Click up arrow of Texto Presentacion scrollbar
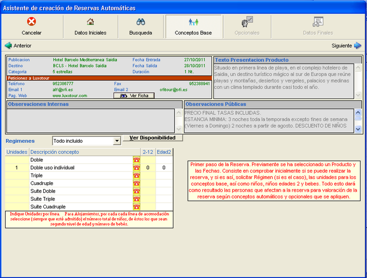 coord(358,68)
